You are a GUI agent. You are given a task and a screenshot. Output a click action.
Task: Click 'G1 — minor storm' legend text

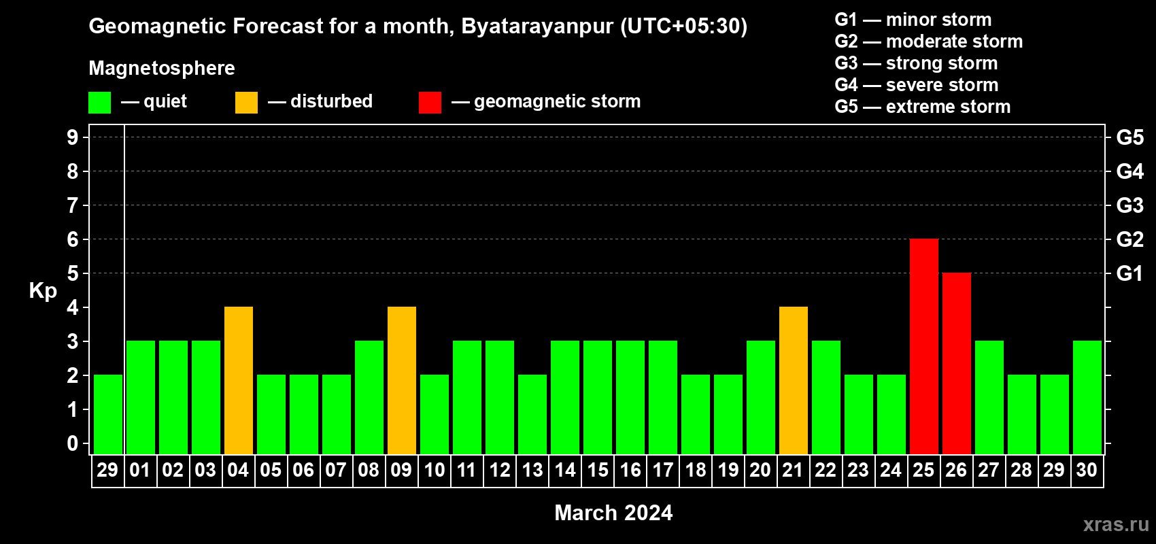(913, 20)
